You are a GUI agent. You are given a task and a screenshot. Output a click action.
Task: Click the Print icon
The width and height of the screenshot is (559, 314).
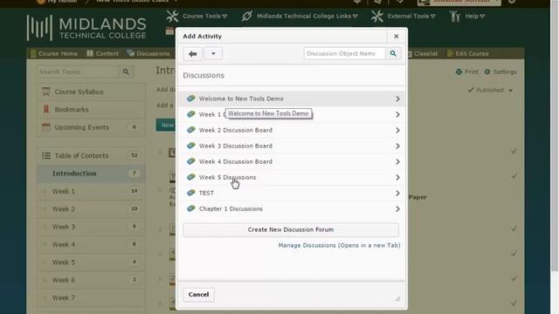coord(459,72)
